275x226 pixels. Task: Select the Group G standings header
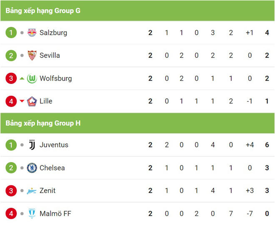(137, 11)
